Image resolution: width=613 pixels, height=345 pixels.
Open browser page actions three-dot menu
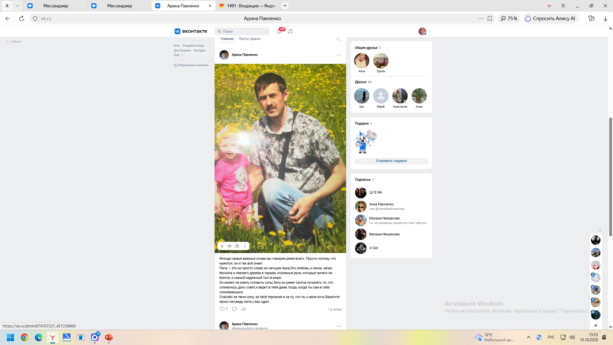[x=481, y=19]
